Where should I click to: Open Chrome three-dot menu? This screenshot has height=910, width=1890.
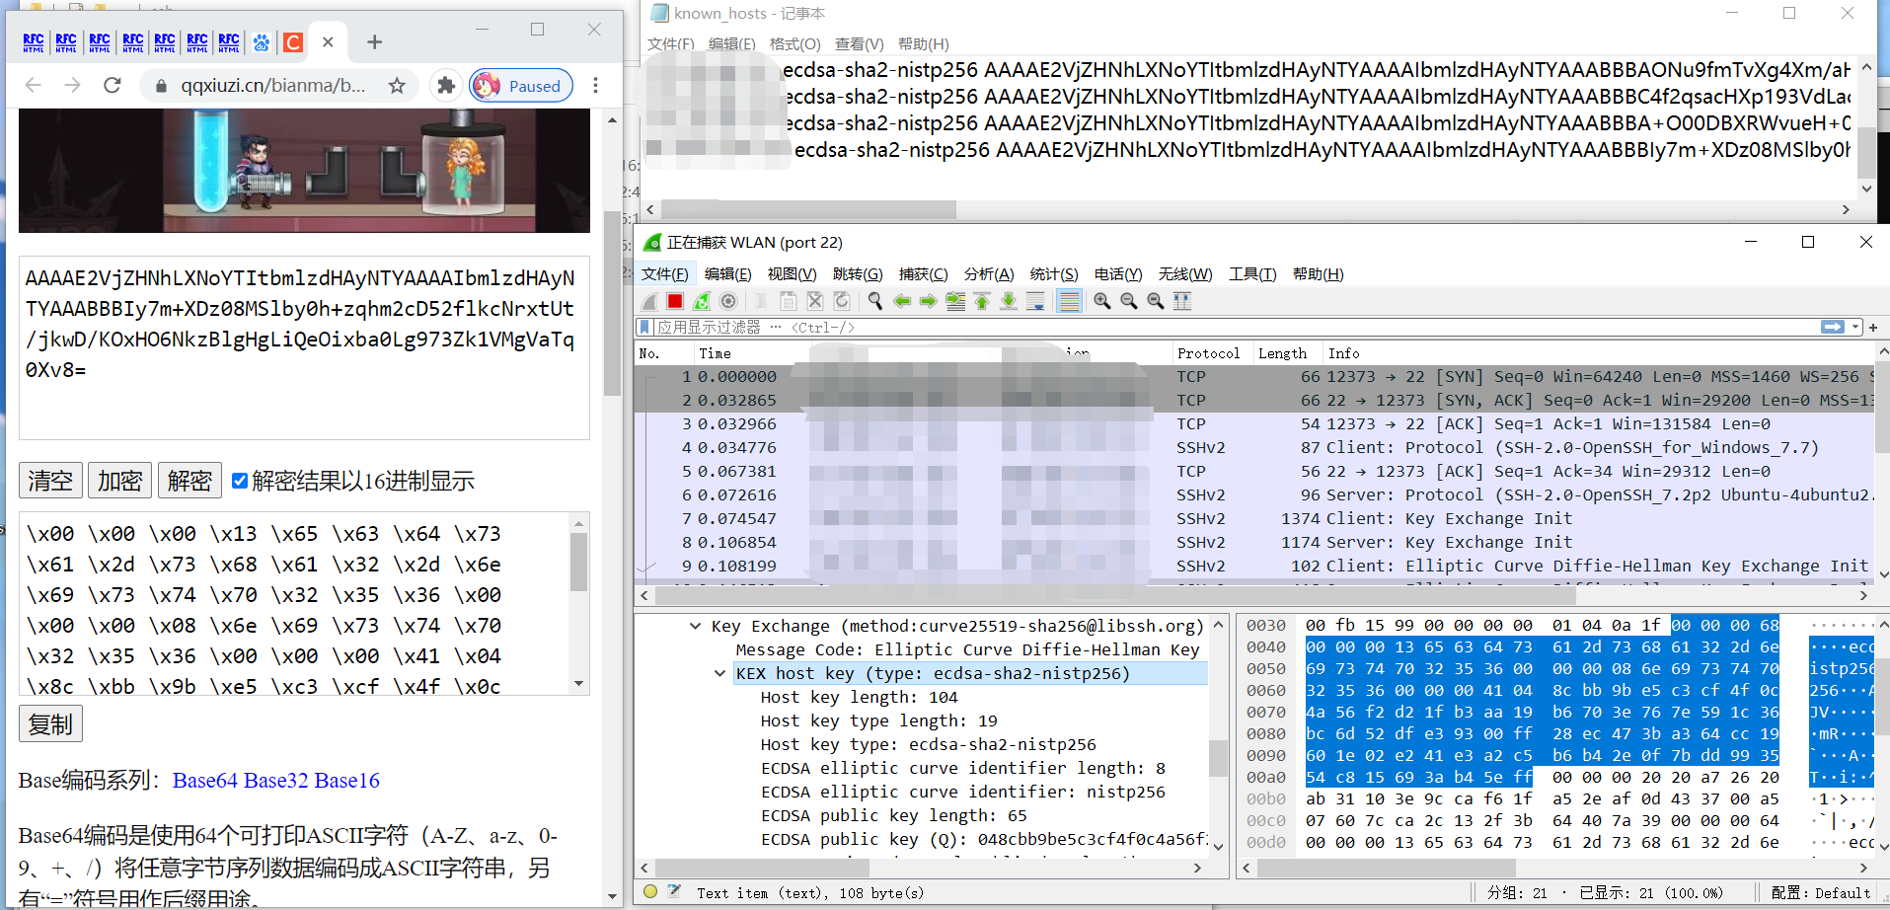[595, 86]
